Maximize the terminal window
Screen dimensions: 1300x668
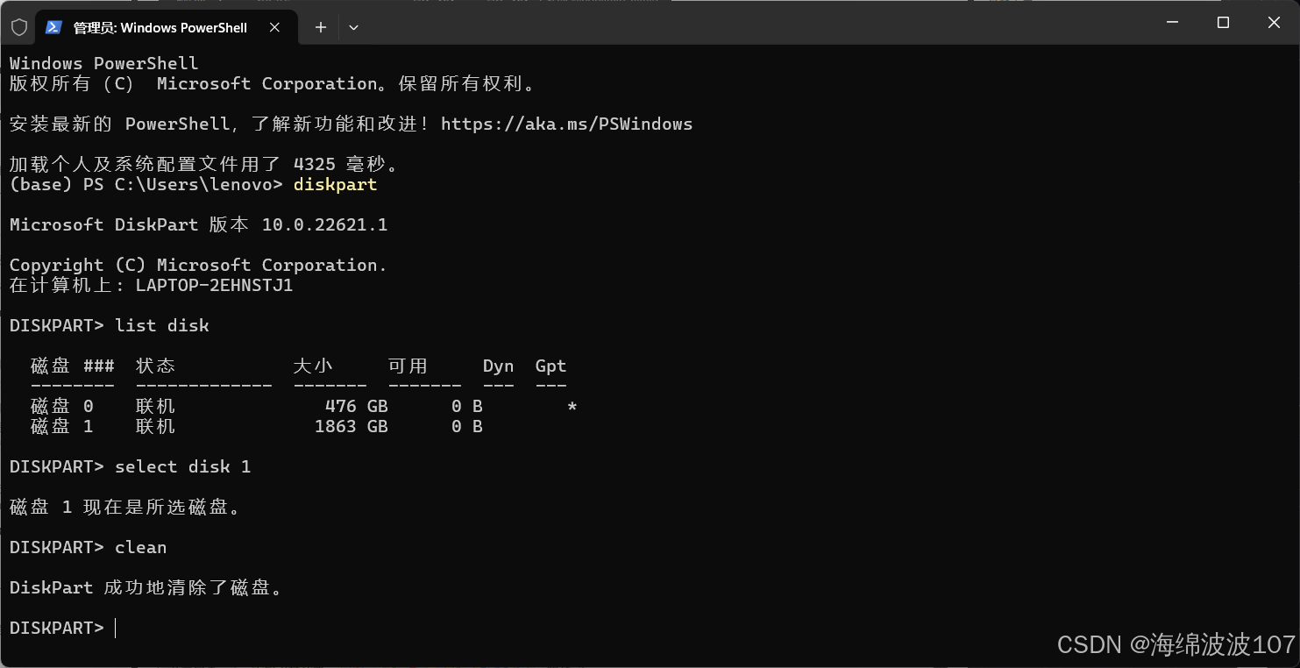[1223, 23]
